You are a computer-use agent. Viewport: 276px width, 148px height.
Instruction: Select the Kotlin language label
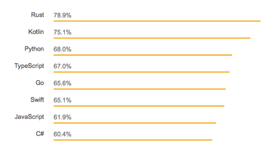[x=36, y=32]
